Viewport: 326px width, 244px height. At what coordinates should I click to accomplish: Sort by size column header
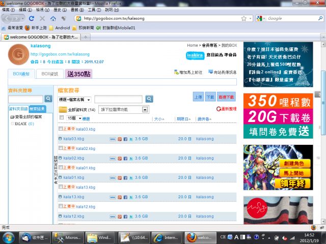pyautogui.click(x=159, y=119)
